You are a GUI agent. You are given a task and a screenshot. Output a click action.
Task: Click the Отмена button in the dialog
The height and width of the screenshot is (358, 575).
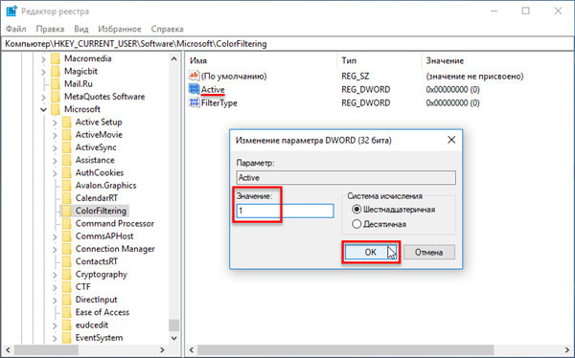pos(429,252)
